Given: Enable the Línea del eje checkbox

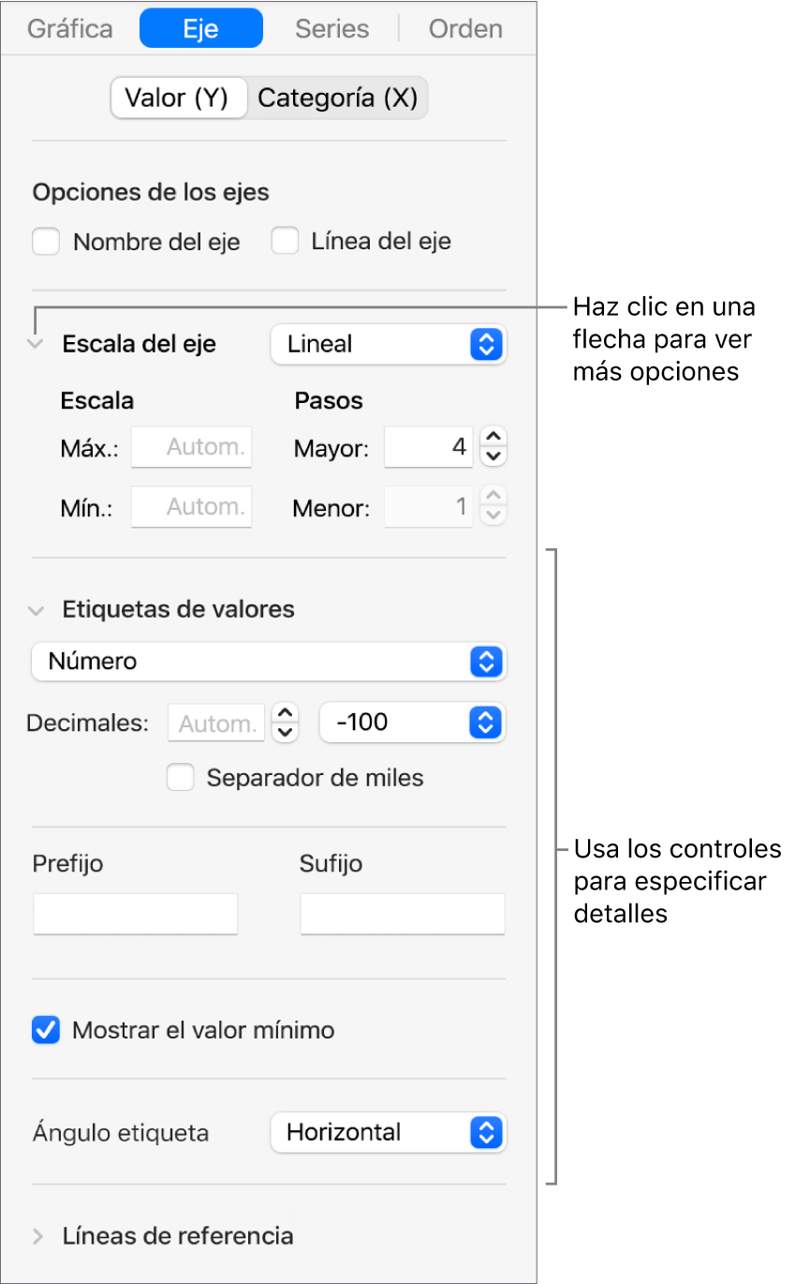Looking at the screenshot, I should pos(285,242).
